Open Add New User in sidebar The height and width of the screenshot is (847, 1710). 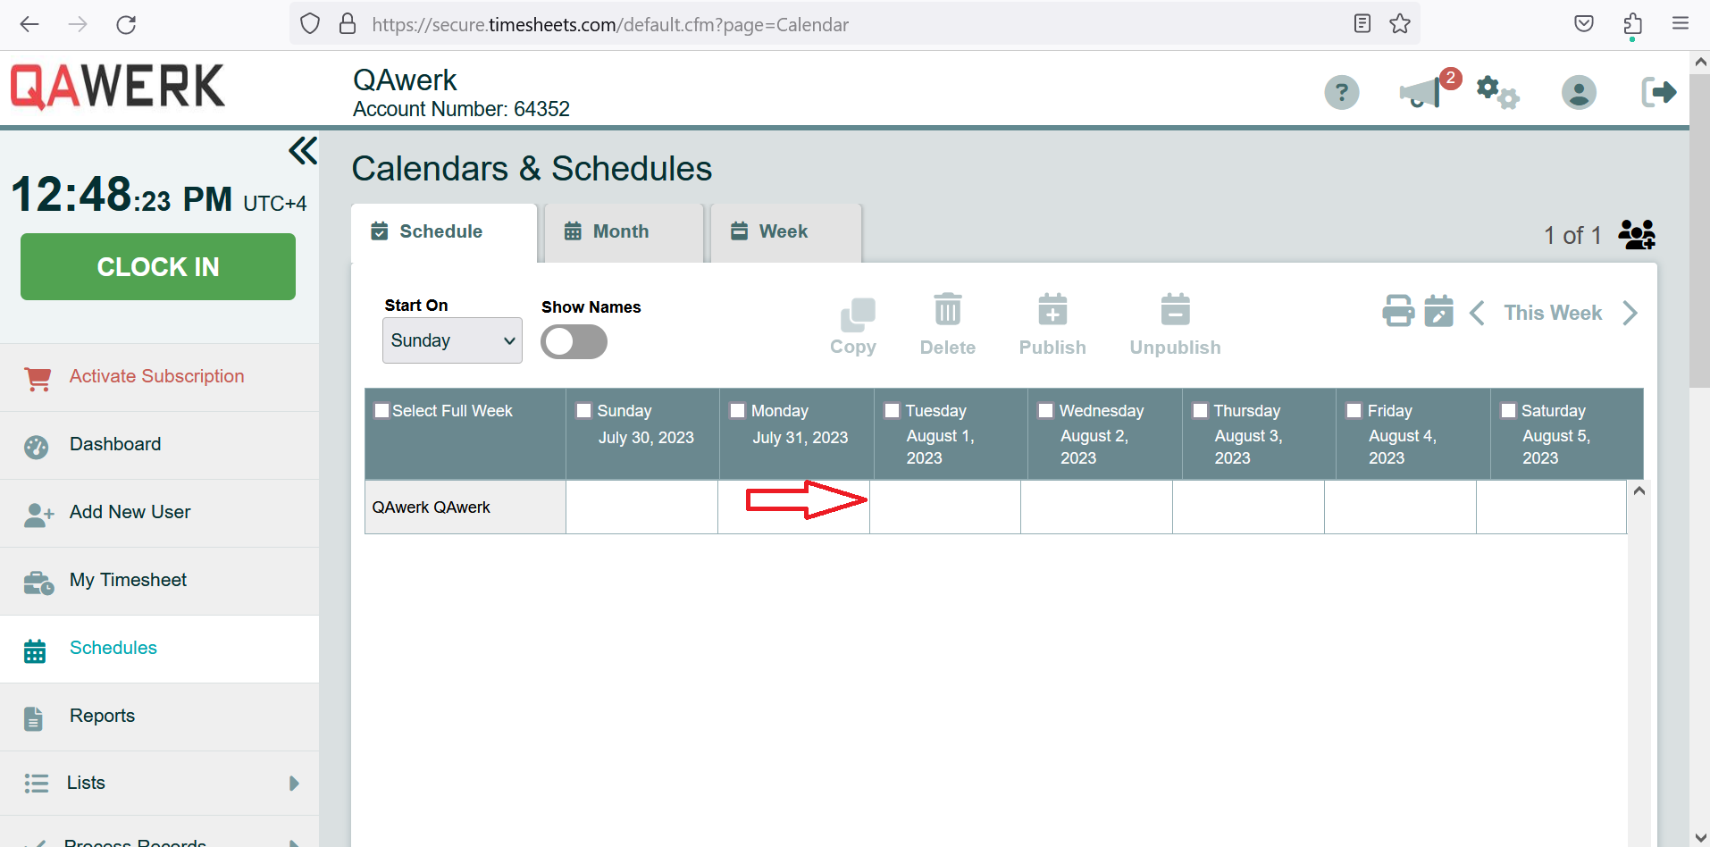160,513
